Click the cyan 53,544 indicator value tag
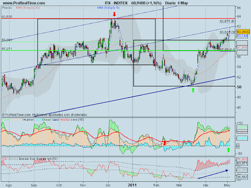 [242, 138]
